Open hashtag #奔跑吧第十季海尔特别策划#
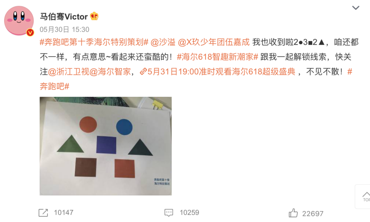 (x=94, y=42)
